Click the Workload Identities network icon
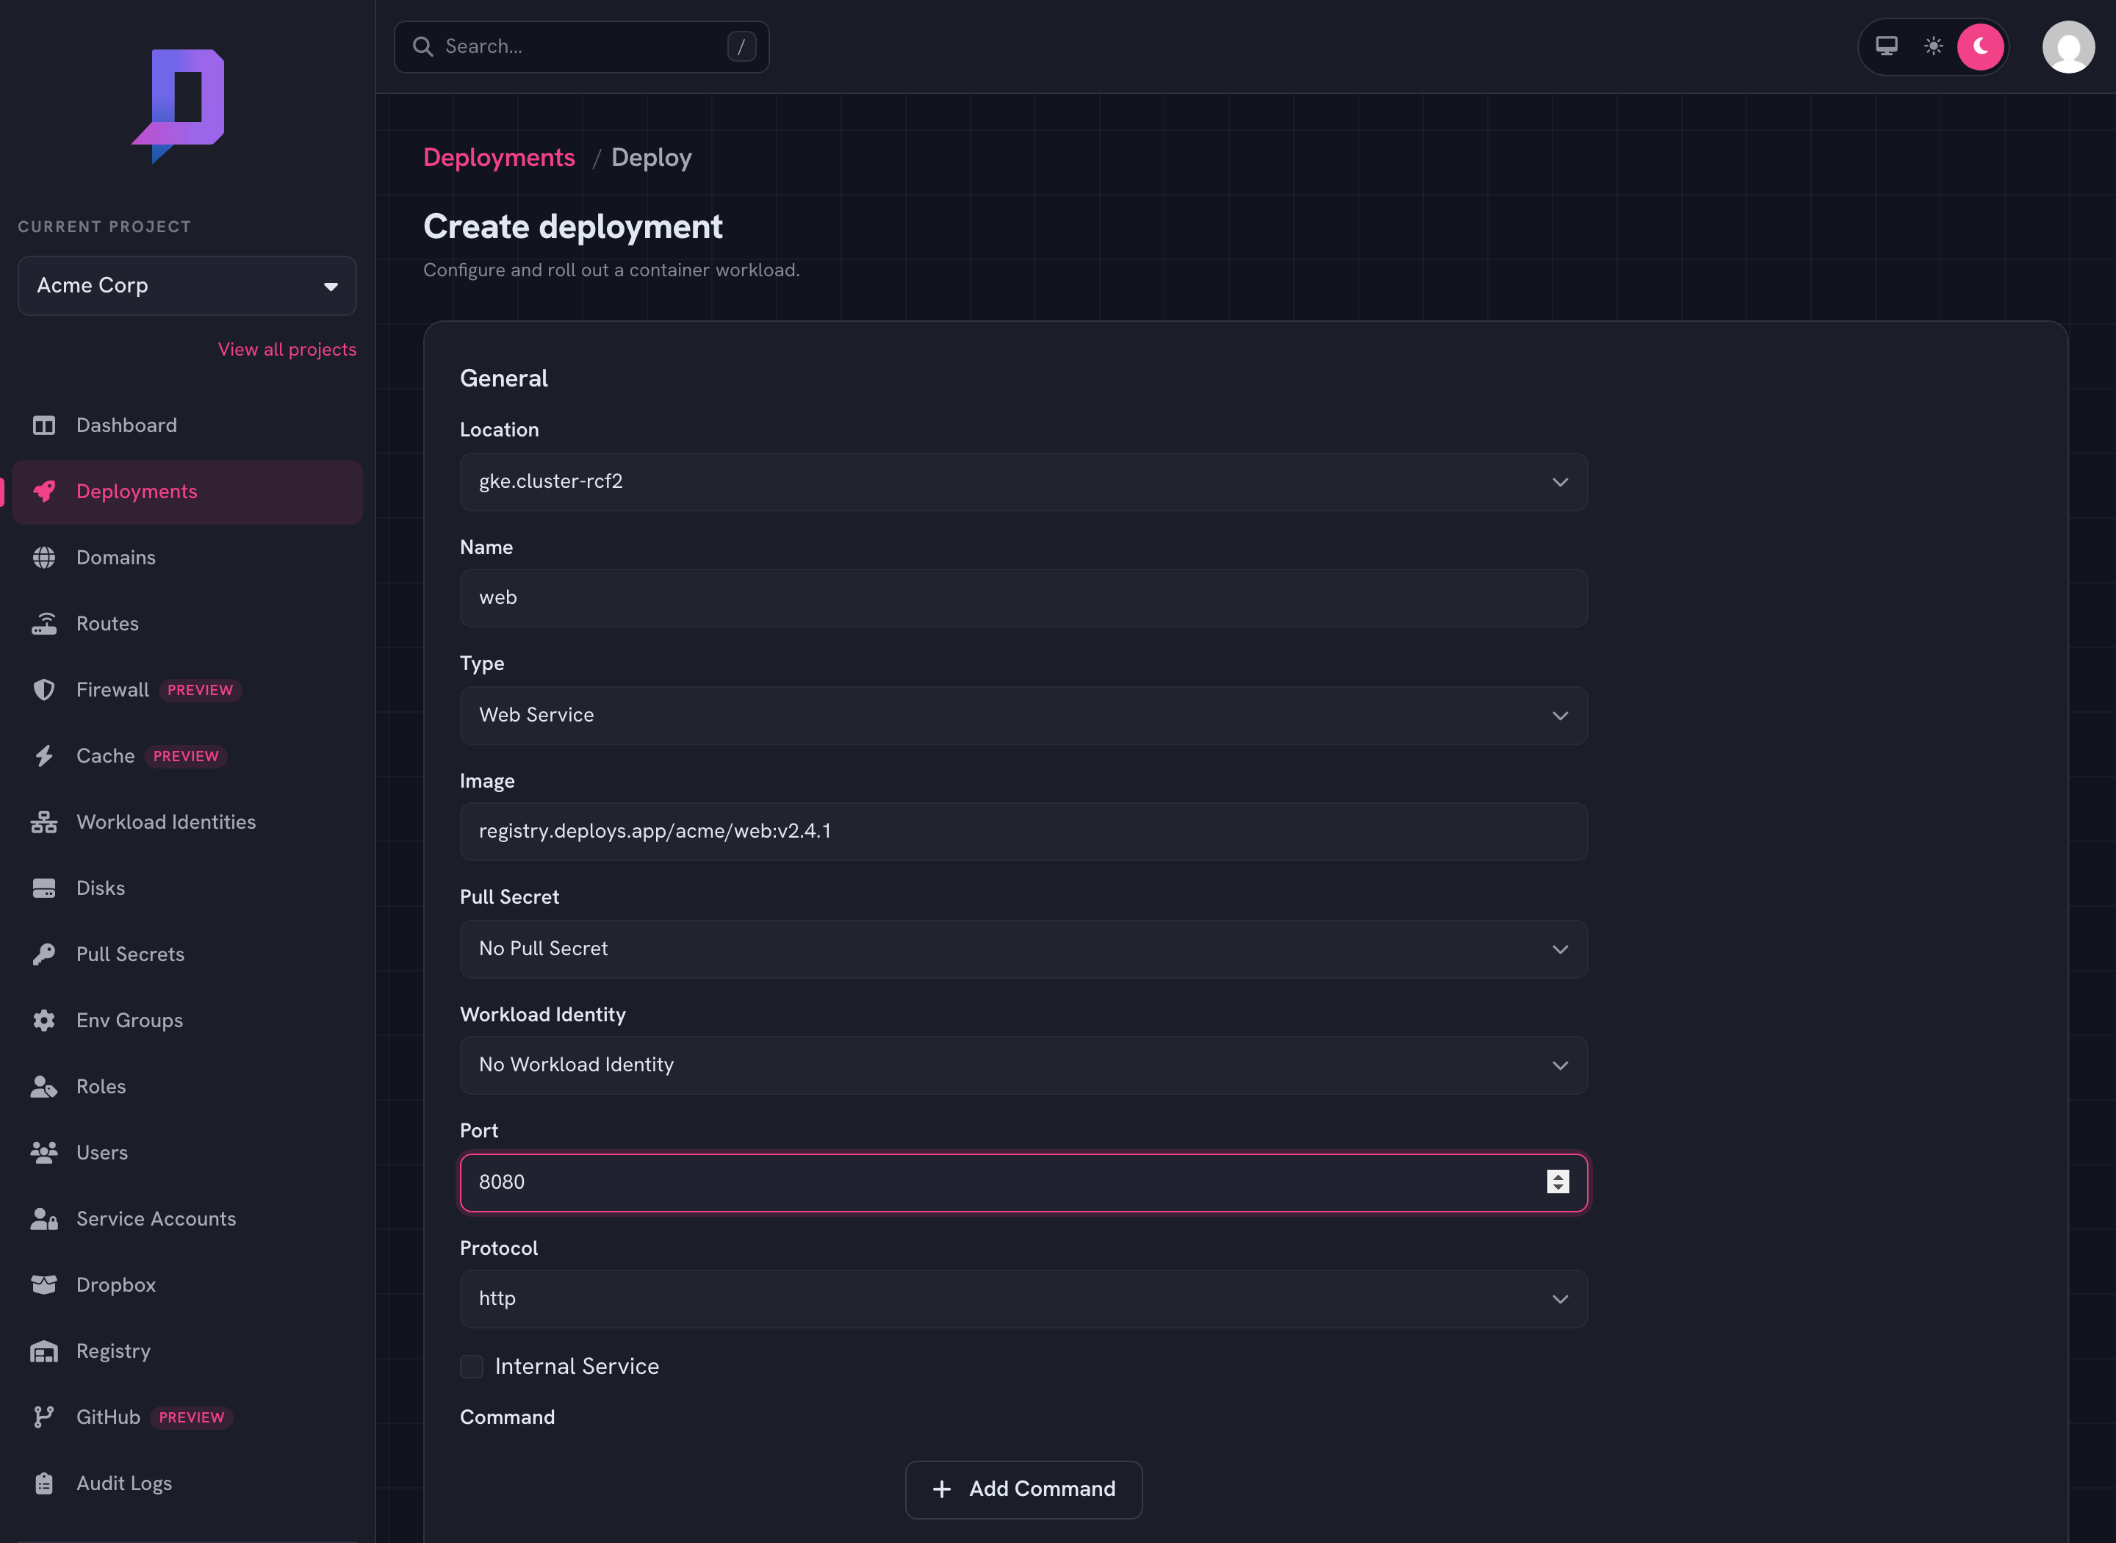2116x1543 pixels. (x=44, y=822)
